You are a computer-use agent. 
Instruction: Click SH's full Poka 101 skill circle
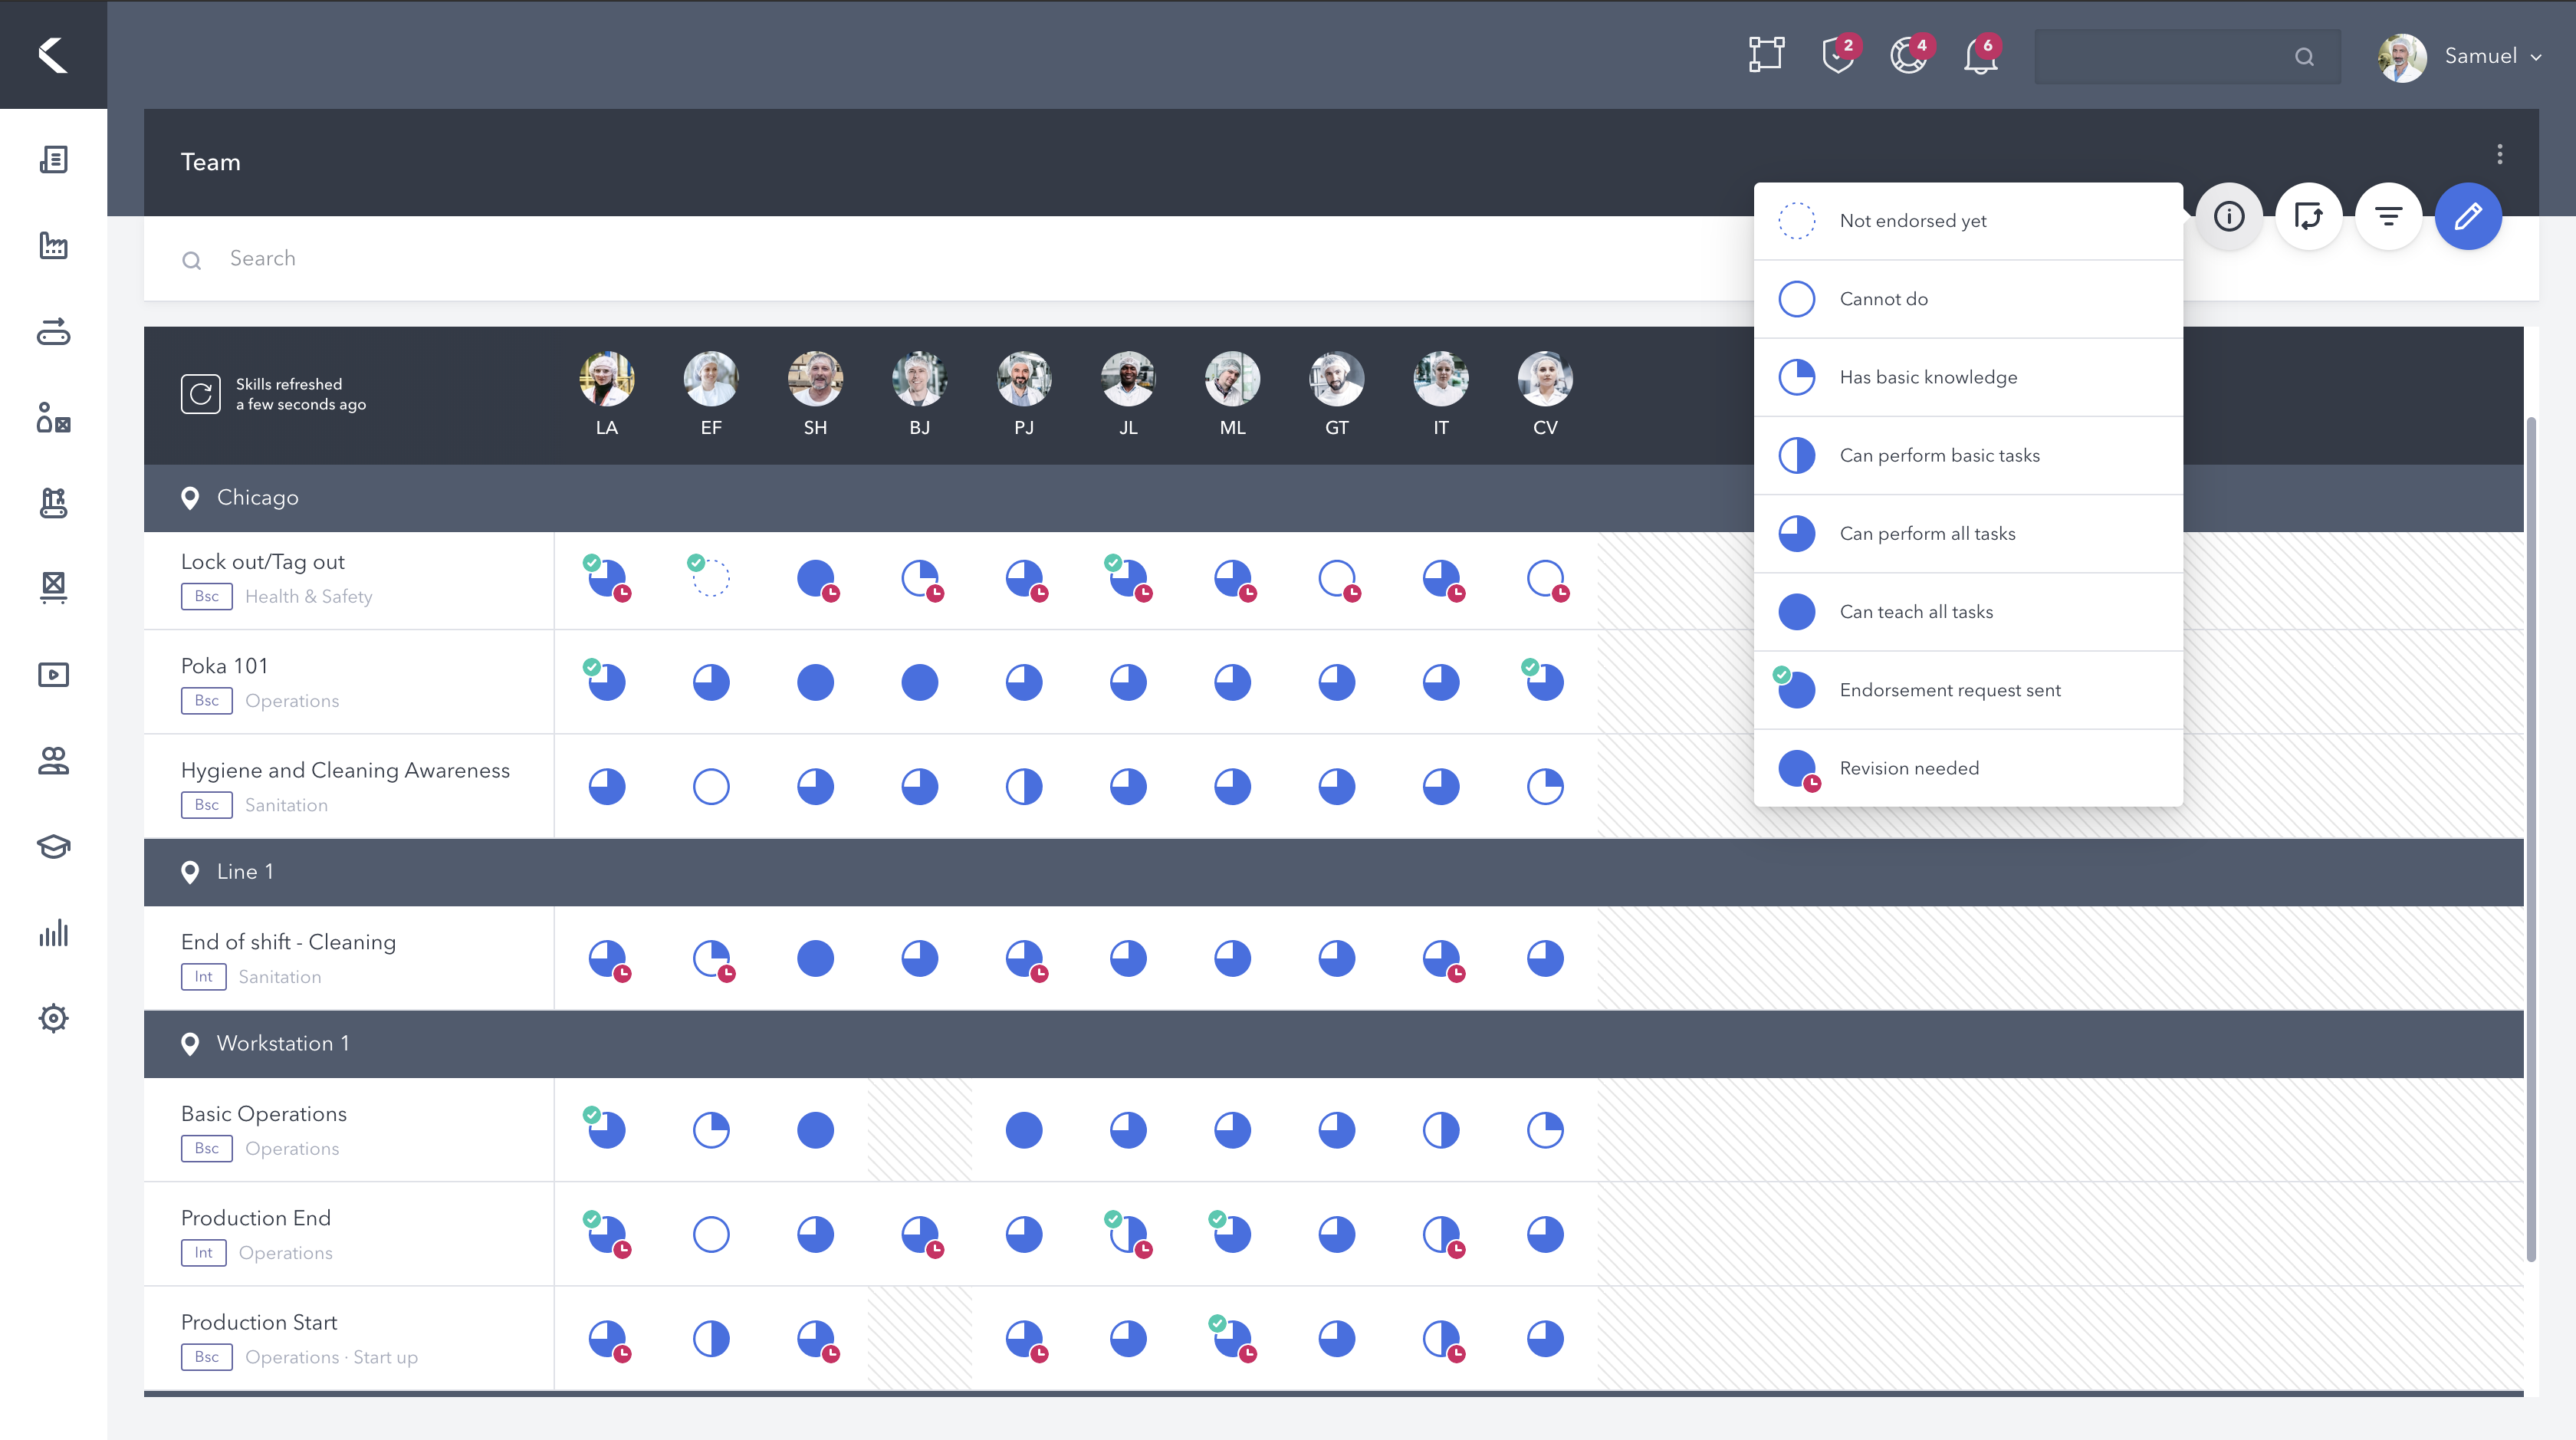pos(815,682)
